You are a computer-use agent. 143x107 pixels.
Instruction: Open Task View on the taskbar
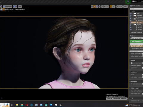click(12, 105)
